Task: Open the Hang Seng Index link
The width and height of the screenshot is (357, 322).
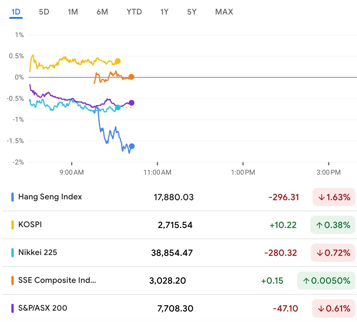Action: pos(50,197)
